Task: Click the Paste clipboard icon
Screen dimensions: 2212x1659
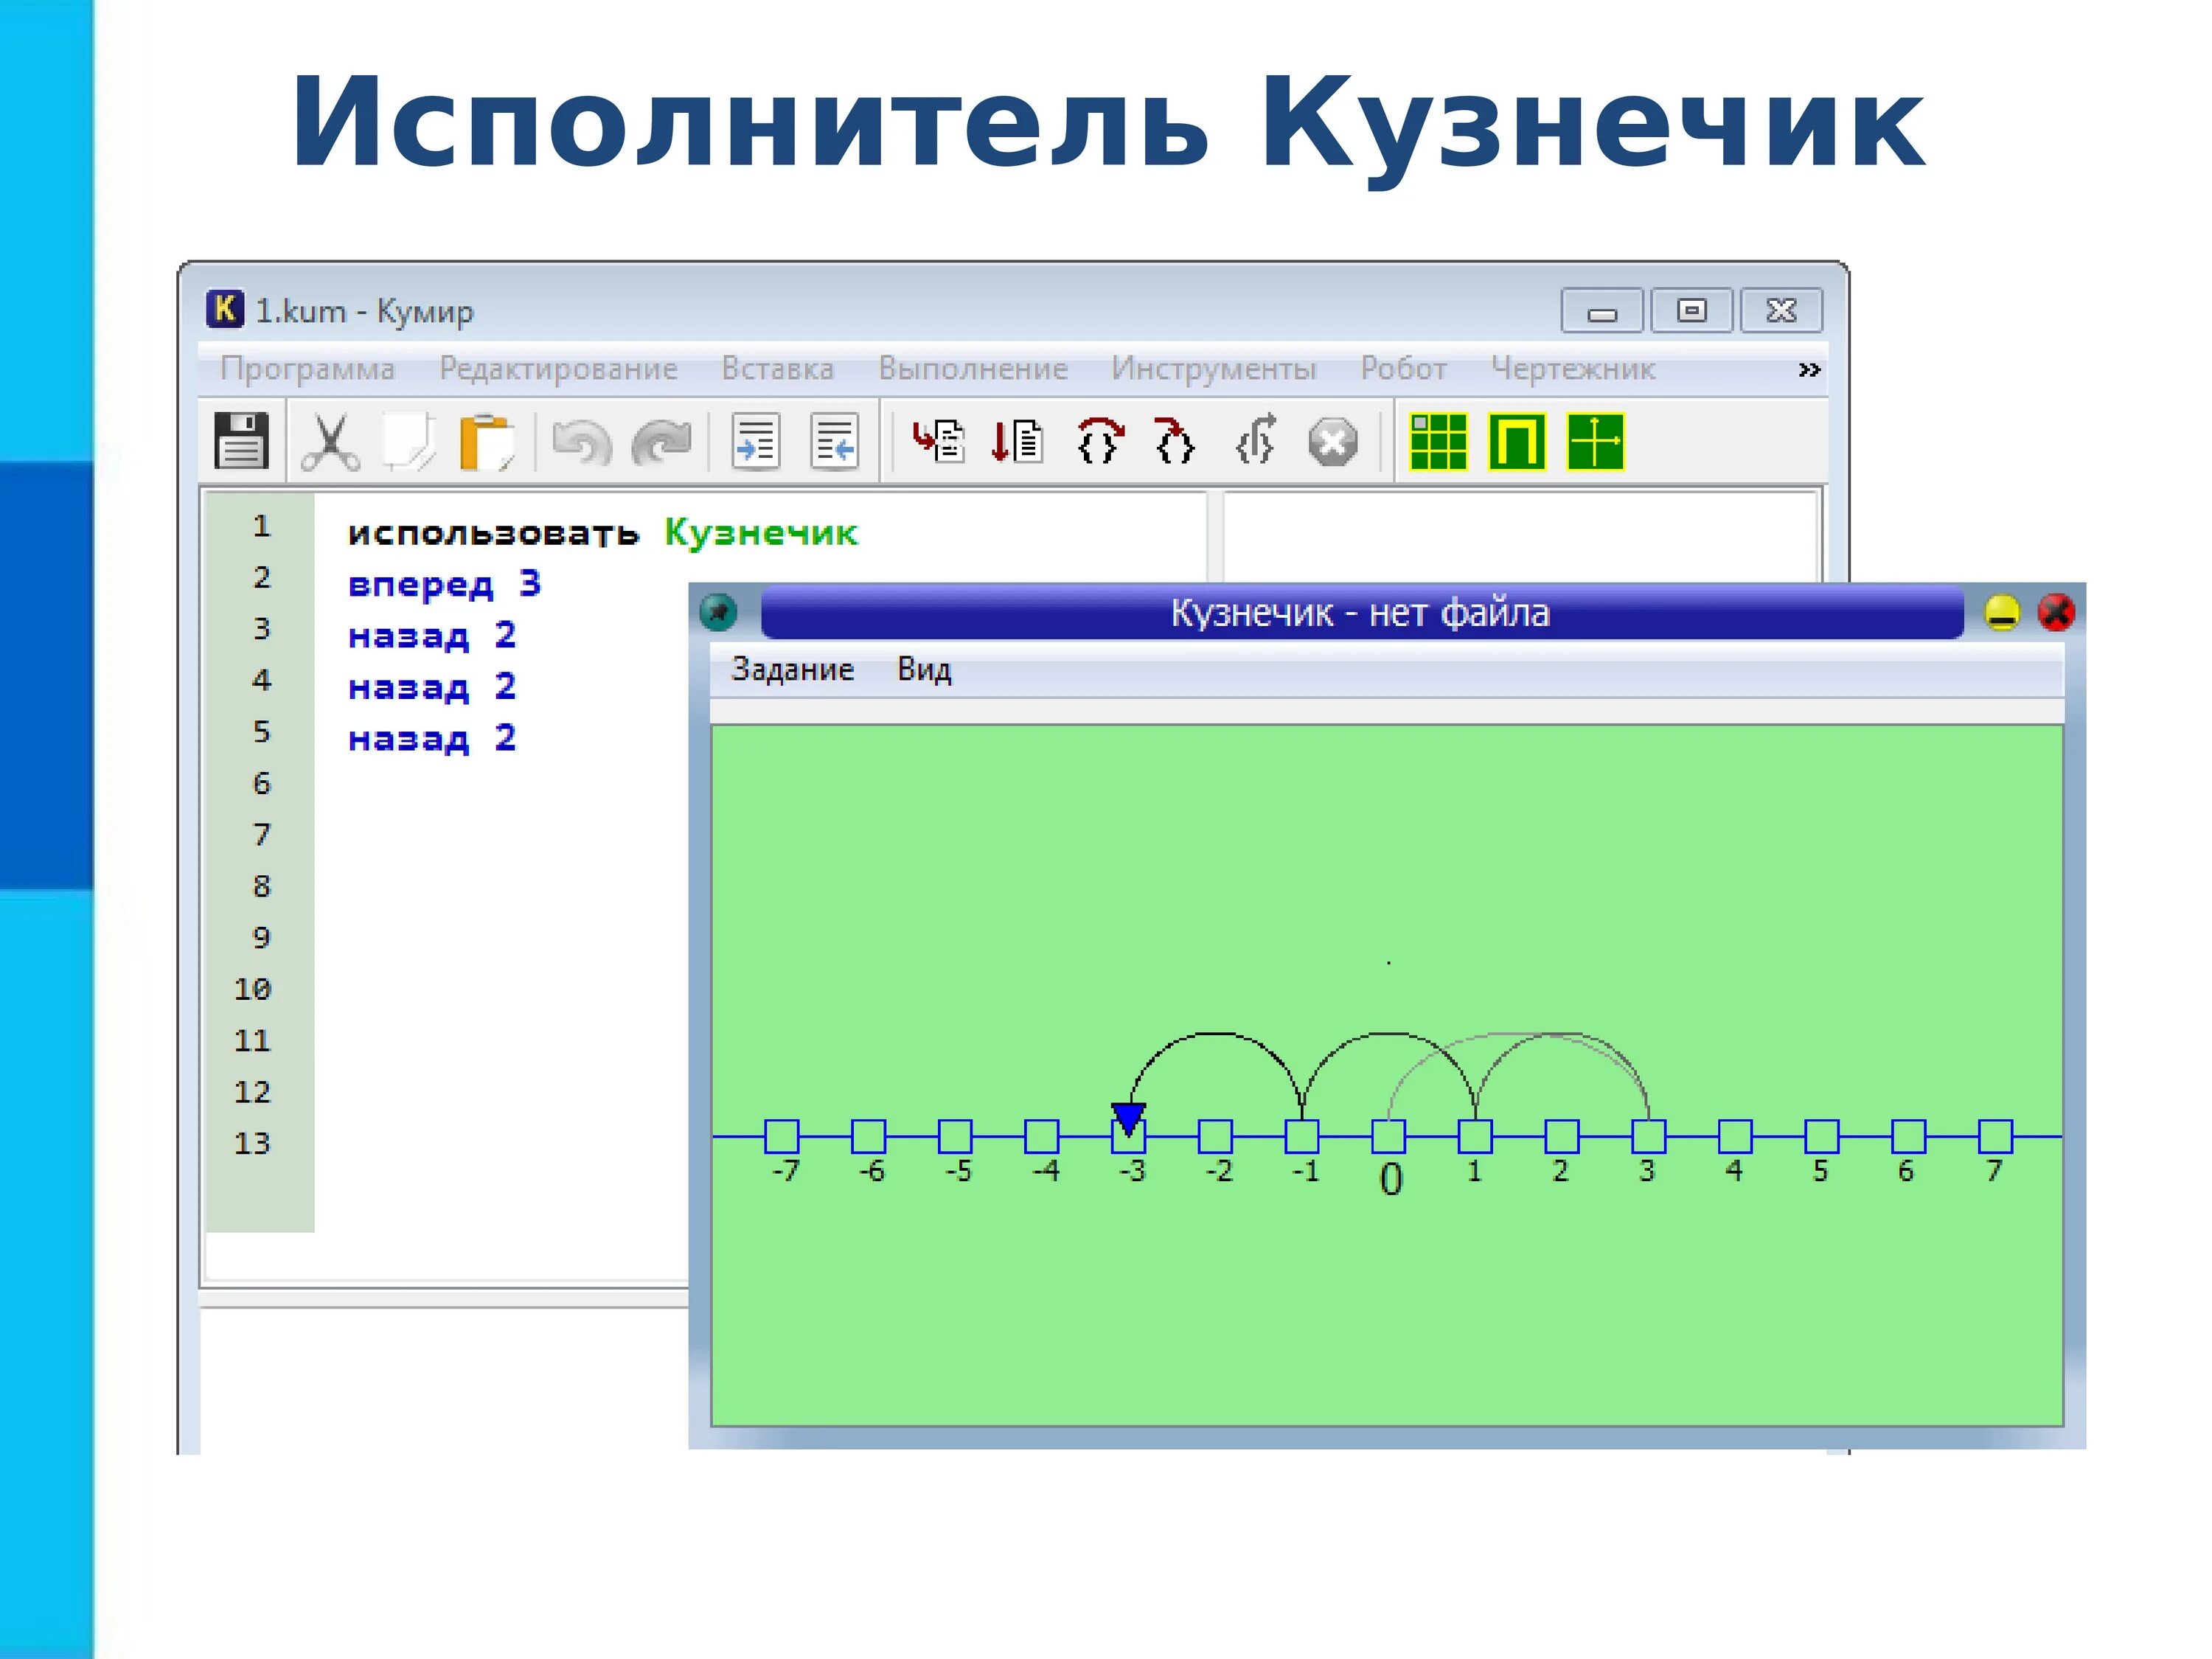Action: (486, 441)
